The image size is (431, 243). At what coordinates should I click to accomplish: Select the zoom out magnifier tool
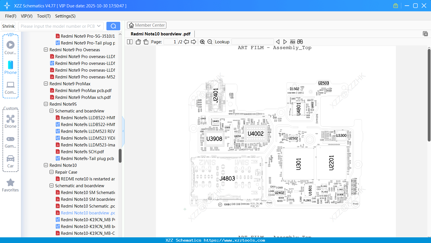coord(209,42)
